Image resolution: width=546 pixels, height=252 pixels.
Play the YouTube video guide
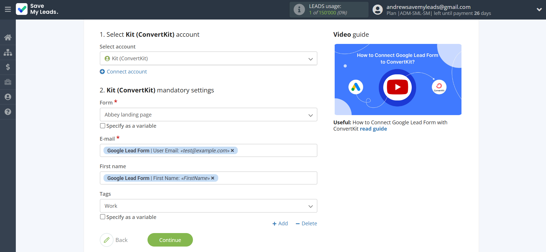click(x=397, y=87)
